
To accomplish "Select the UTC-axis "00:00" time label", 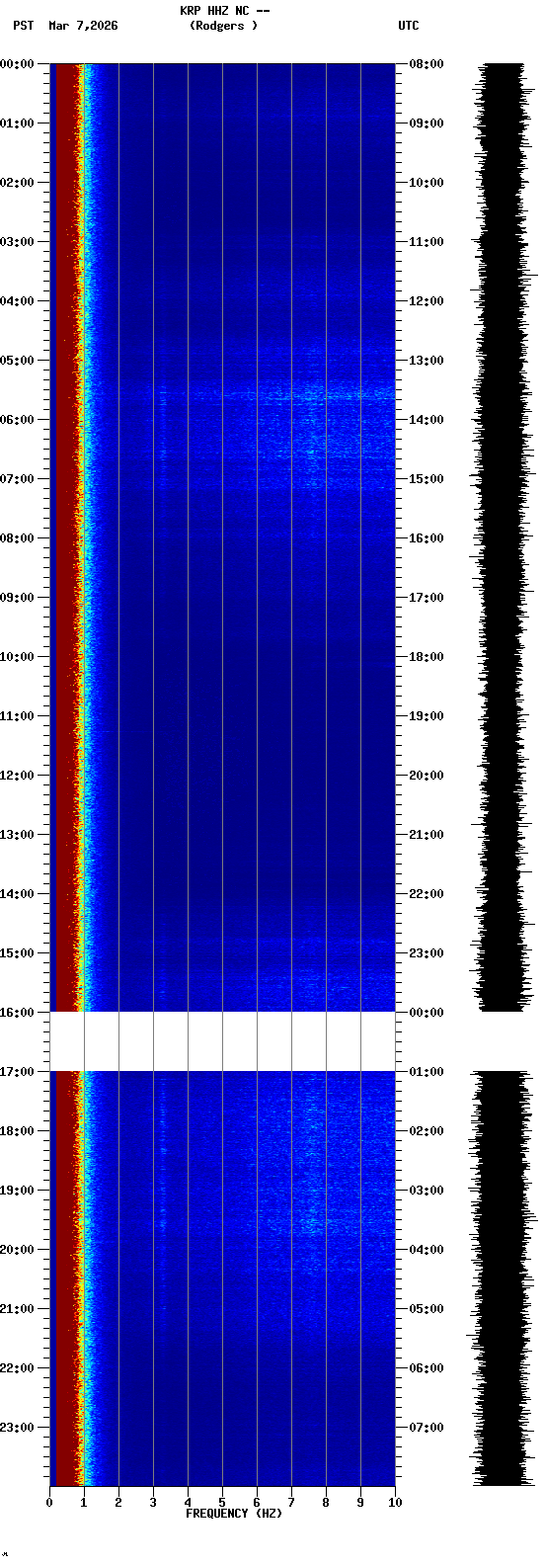I will pyautogui.click(x=427, y=1013).
